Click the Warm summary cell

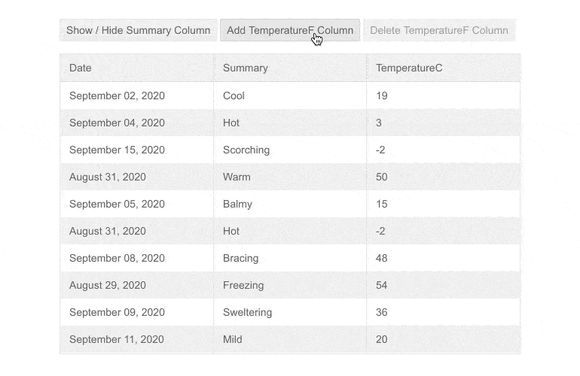pyautogui.click(x=237, y=177)
